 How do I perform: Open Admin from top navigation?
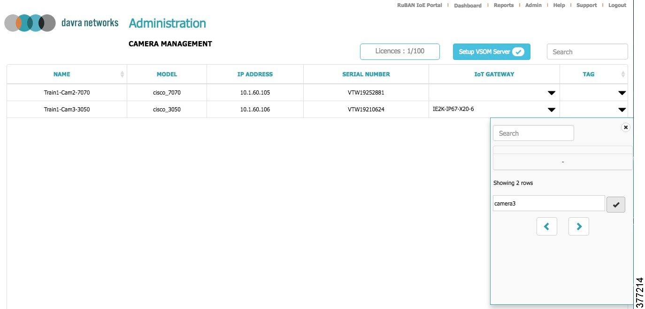point(533,5)
